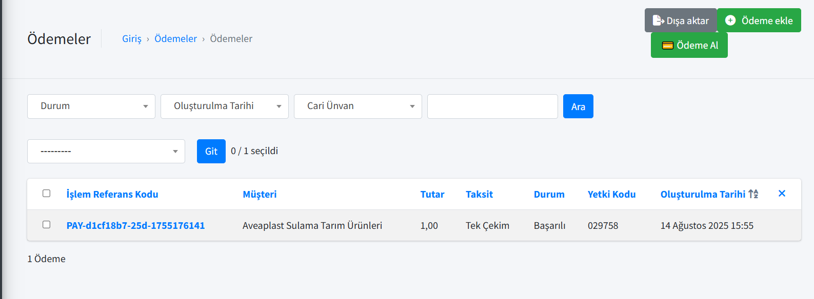Navigate to Giriş via the breadcrumb
The height and width of the screenshot is (299, 814).
tap(131, 38)
